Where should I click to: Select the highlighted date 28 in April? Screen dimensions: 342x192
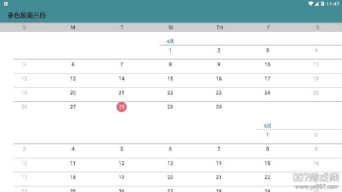(122, 107)
